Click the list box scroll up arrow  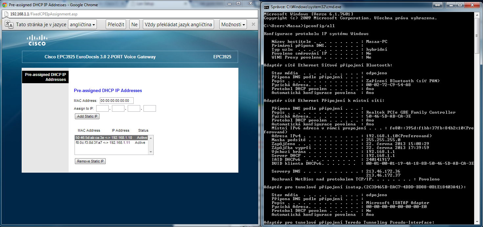click(x=151, y=138)
